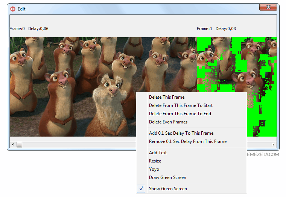The image size is (286, 197).
Task: Select the Frame 0 thumbnail image
Action: coord(103,87)
